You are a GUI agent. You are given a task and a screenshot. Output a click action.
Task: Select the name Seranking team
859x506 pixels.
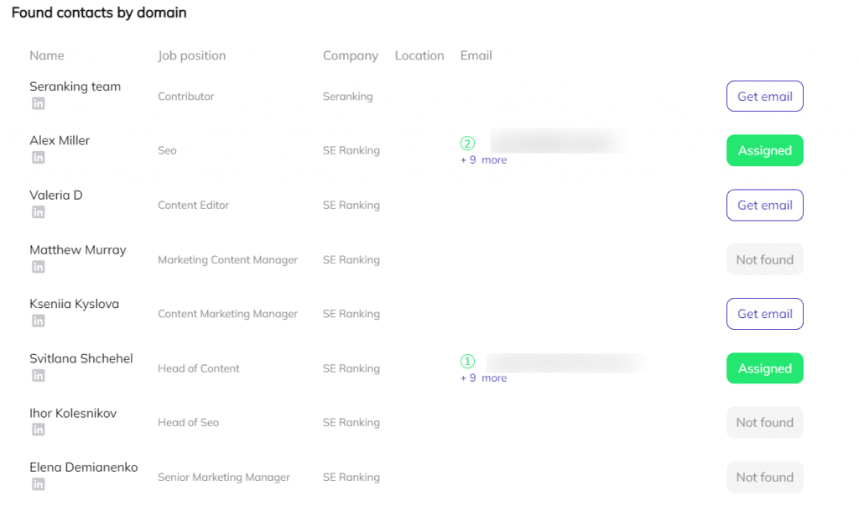(x=75, y=86)
